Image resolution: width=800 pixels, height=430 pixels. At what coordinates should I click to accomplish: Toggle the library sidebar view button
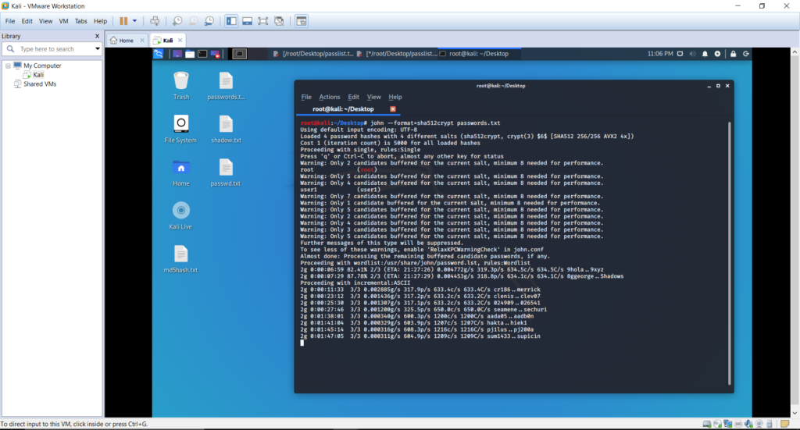(x=231, y=21)
